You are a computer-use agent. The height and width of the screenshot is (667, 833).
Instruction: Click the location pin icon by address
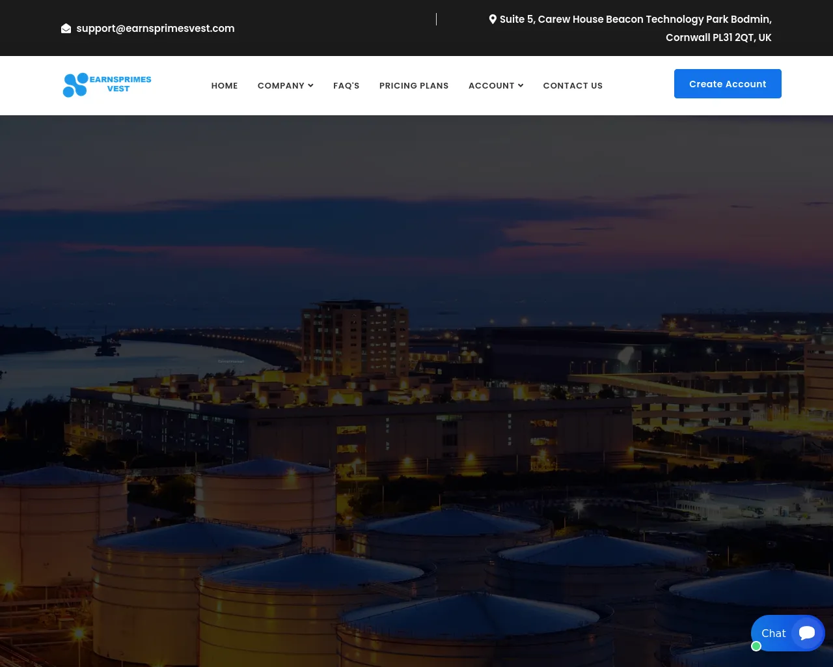[x=493, y=20]
